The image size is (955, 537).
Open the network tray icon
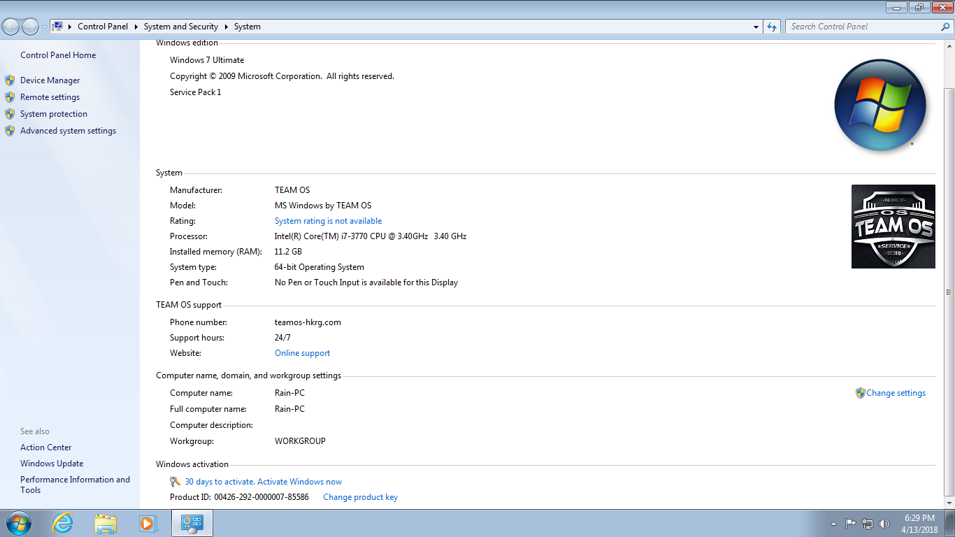click(x=868, y=523)
